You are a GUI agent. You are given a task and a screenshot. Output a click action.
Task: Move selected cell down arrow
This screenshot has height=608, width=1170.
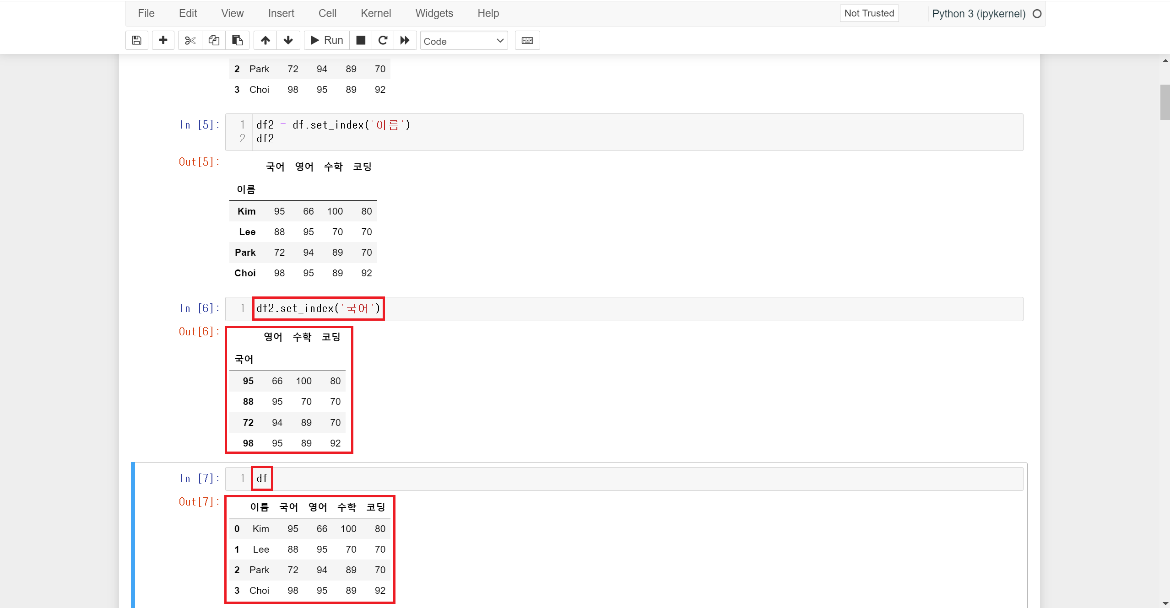pos(288,40)
